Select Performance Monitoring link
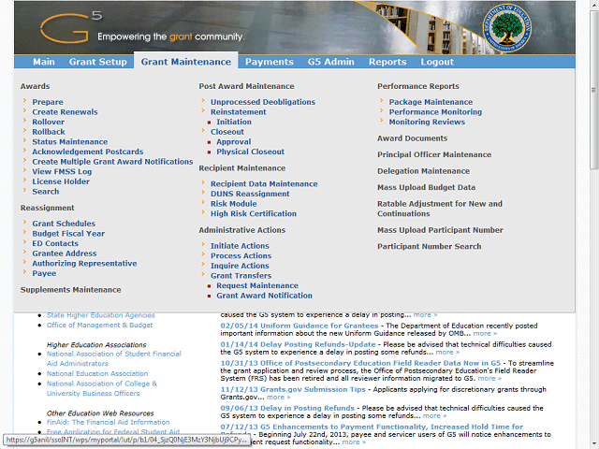599x449 pixels. click(x=435, y=112)
